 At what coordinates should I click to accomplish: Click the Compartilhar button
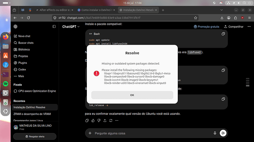[x=234, y=27]
